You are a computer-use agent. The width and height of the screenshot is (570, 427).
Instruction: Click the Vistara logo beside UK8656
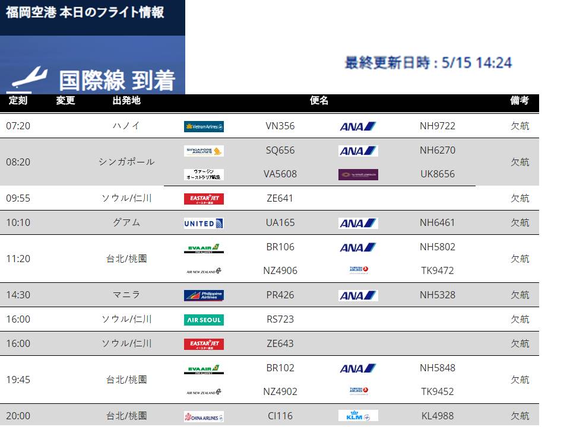[x=358, y=174]
